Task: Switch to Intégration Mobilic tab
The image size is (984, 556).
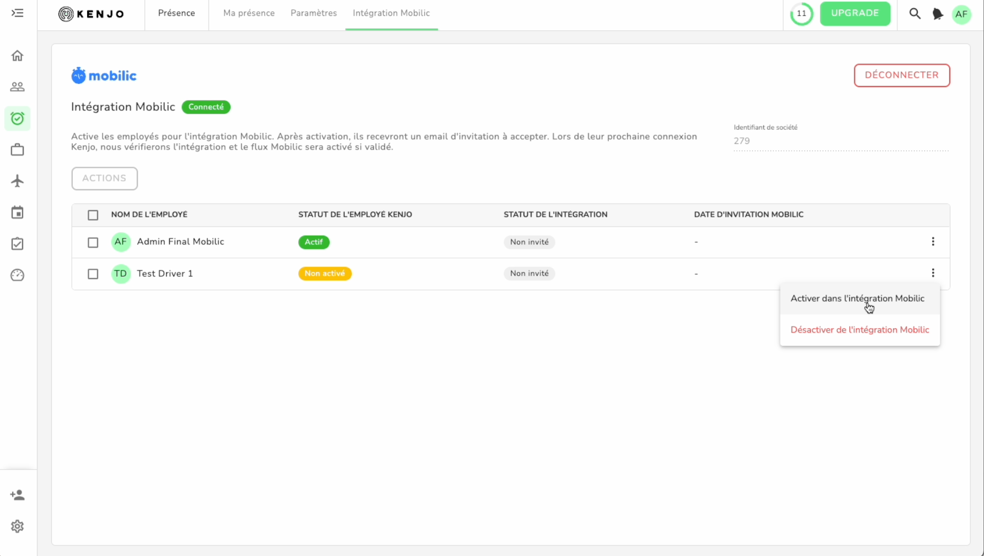Action: click(391, 13)
